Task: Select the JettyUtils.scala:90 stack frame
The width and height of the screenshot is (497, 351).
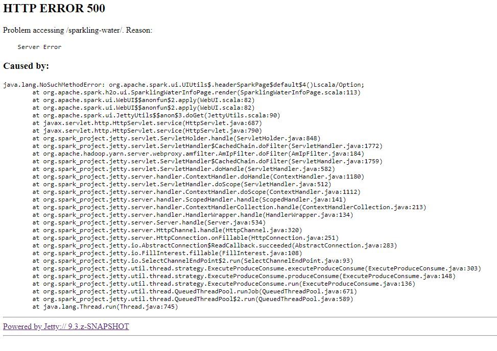Action: (x=148, y=115)
